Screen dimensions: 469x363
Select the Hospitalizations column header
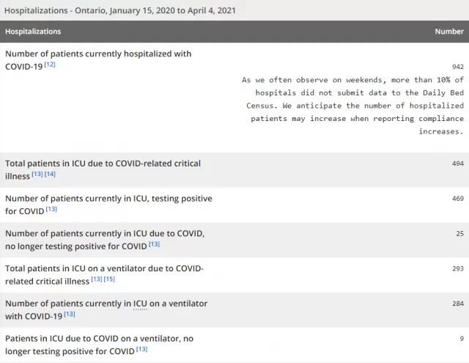33,32
